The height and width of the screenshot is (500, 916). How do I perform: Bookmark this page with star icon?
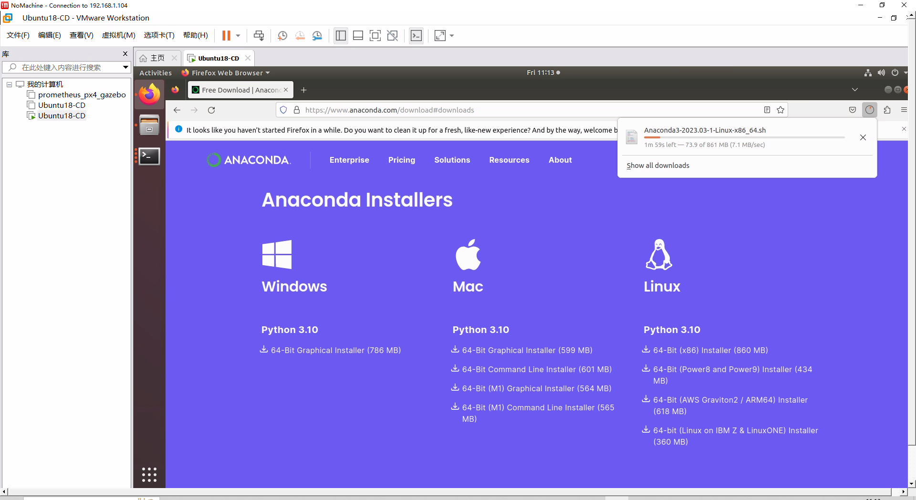point(781,110)
